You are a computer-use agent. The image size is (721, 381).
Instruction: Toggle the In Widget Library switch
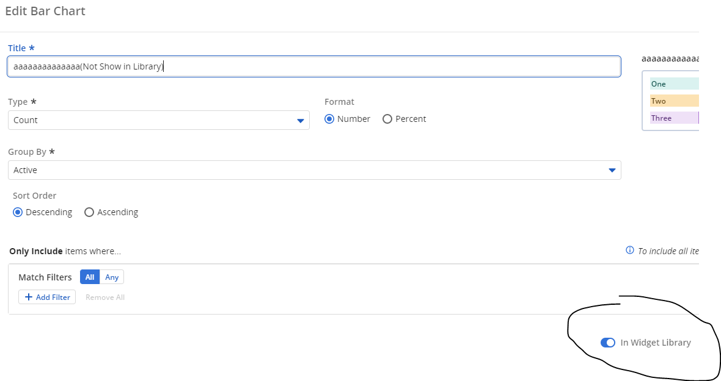(x=608, y=343)
